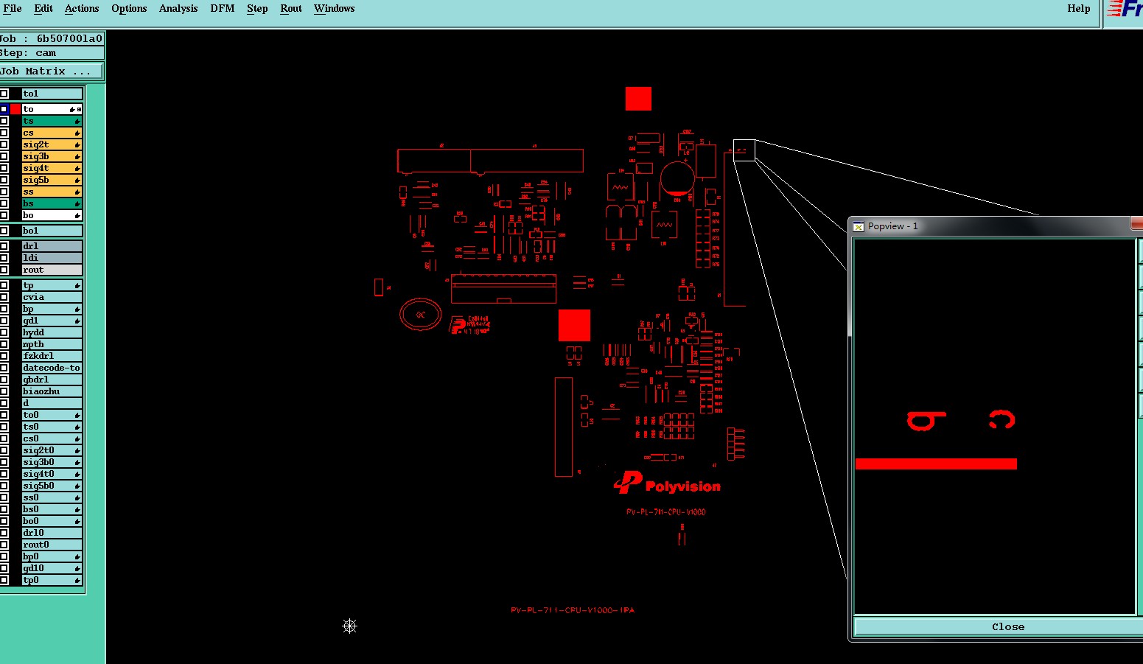Screen dimensions: 1143x664
Task: Toggle display checkbox for layer sig3b
Action: click(x=4, y=156)
